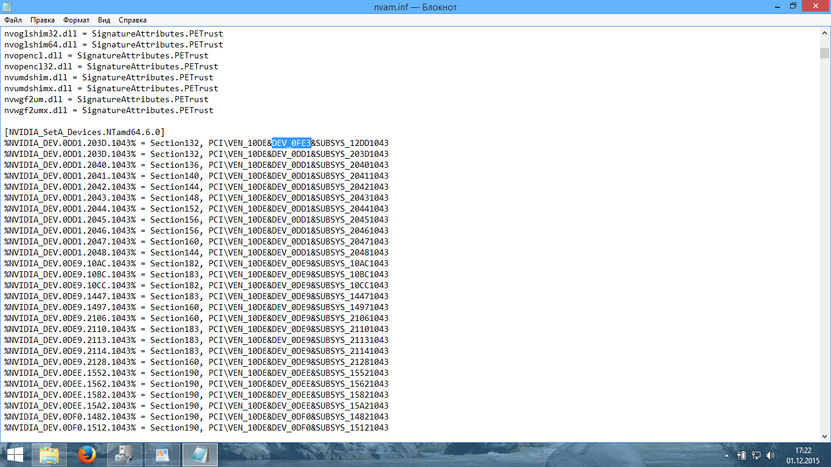831x467 pixels.
Task: Click the text %NVIDIA_DEV.0DE9.10AC.1043%
Action: pos(70,263)
